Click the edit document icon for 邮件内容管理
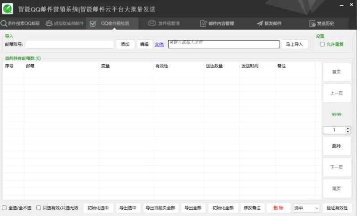 click(x=203, y=23)
